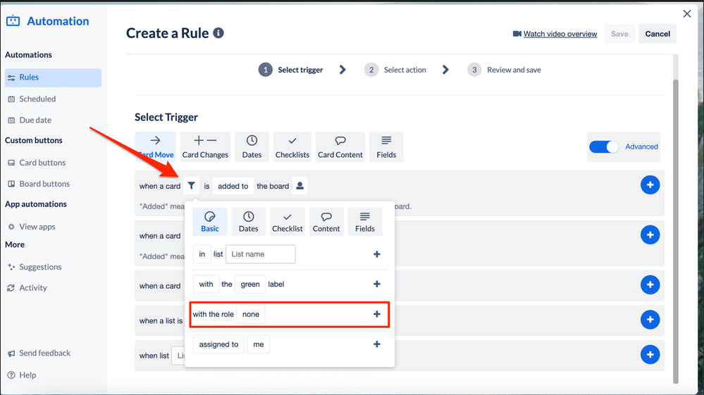Click plus button on second 'when a card' row
Image resolution: width=704 pixels, height=395 pixels.
pos(650,234)
